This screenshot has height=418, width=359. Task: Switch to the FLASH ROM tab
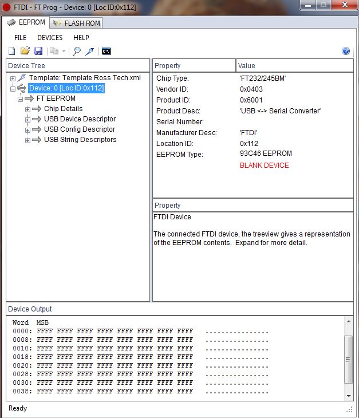(x=76, y=23)
